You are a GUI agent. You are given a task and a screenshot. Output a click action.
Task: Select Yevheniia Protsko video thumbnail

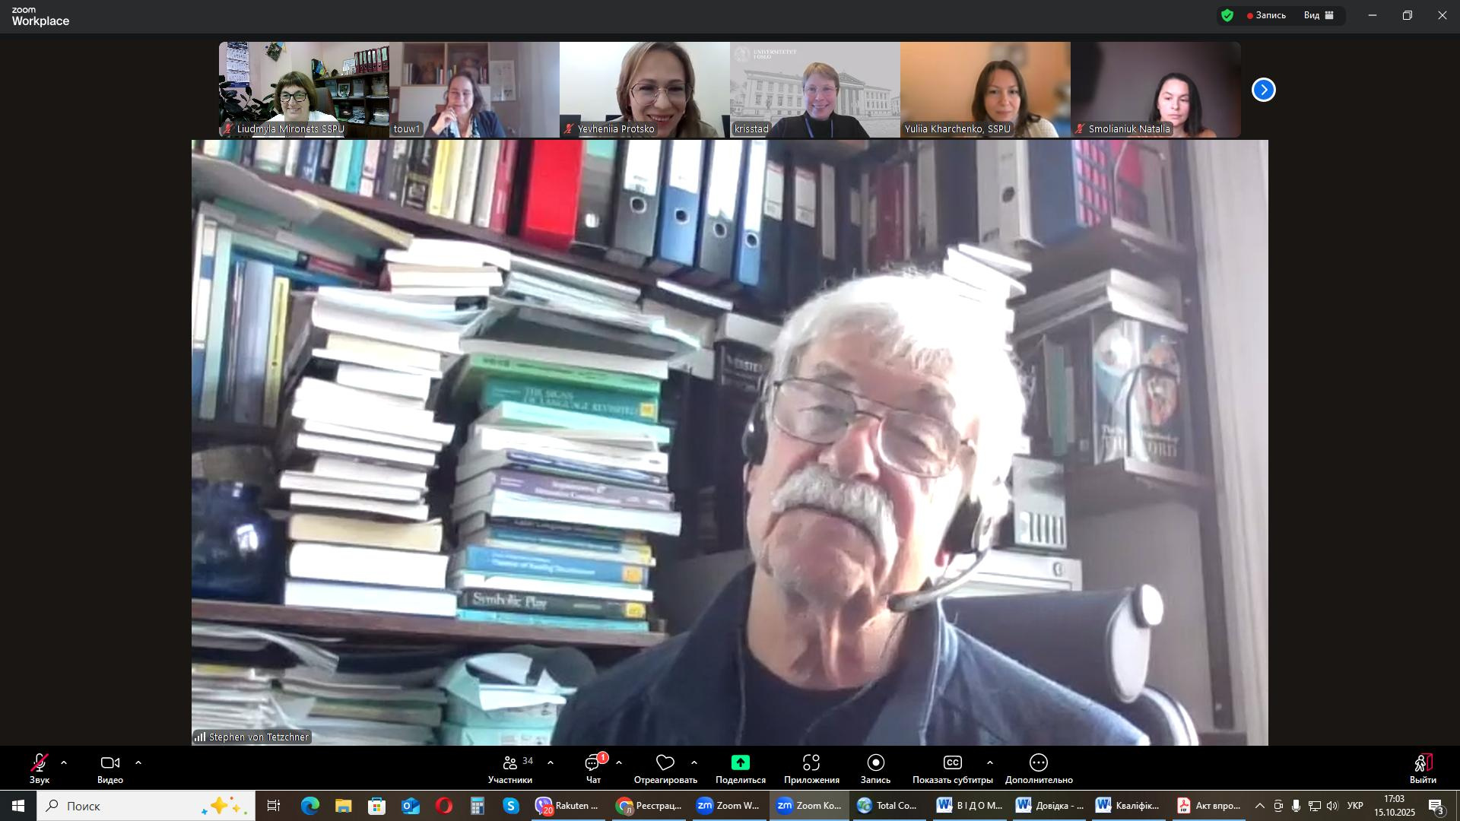[644, 90]
